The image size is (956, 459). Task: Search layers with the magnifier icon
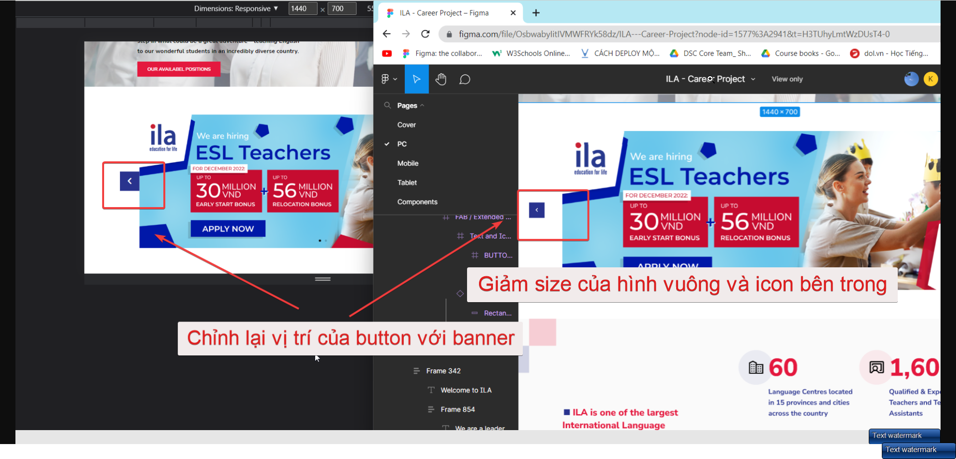click(387, 106)
